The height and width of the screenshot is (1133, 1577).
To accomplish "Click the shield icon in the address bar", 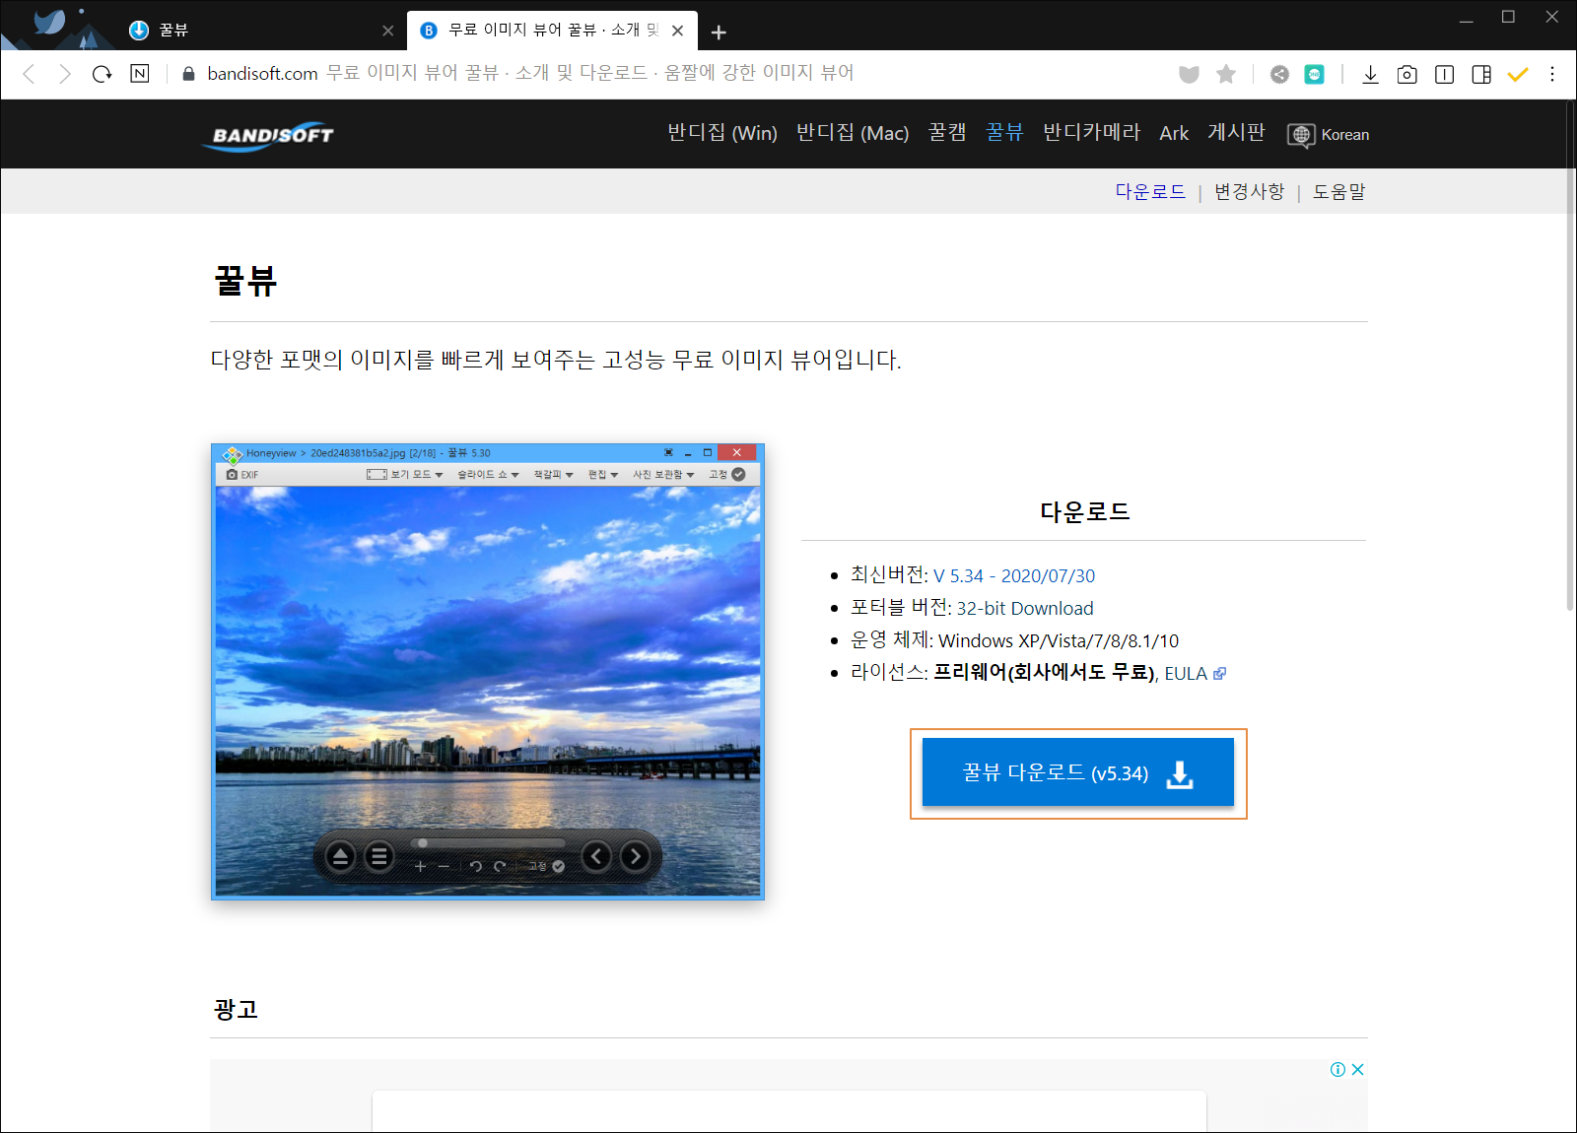I will [x=1189, y=74].
